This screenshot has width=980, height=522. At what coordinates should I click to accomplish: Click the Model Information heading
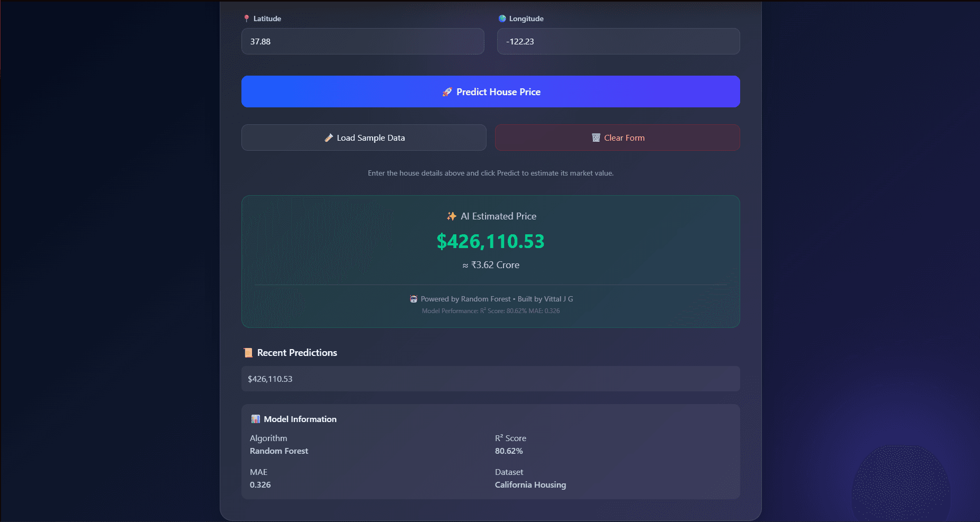pos(300,419)
